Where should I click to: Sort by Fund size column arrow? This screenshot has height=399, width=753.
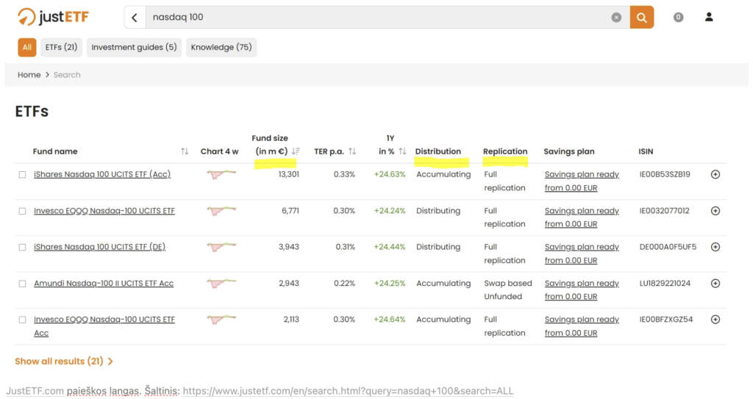click(296, 151)
